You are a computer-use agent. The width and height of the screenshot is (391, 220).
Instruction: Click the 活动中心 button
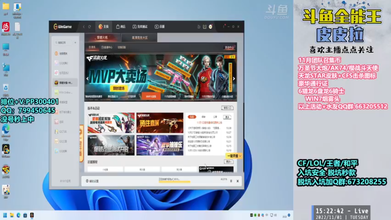[229, 47]
